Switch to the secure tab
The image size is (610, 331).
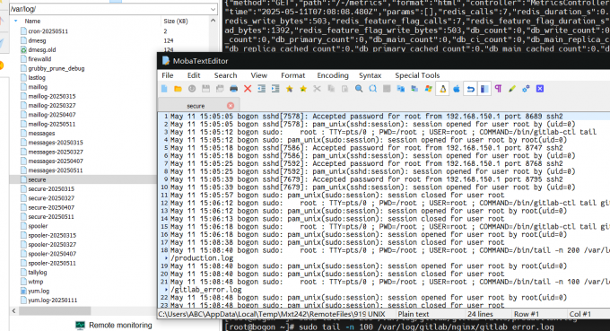[x=196, y=106]
